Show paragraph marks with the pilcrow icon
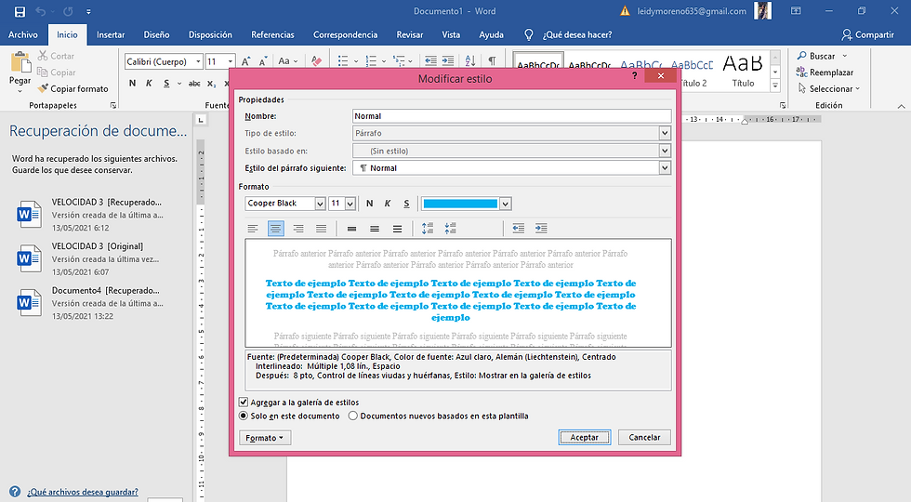911x502 pixels. [x=492, y=61]
